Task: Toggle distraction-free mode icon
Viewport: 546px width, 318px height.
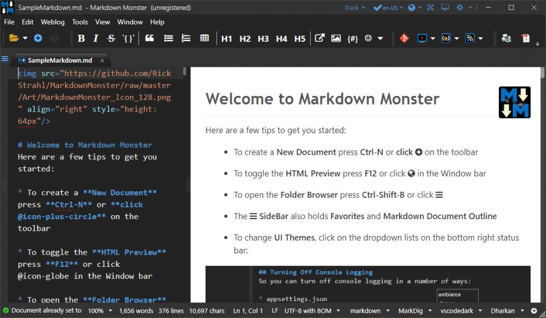Action: [x=430, y=8]
